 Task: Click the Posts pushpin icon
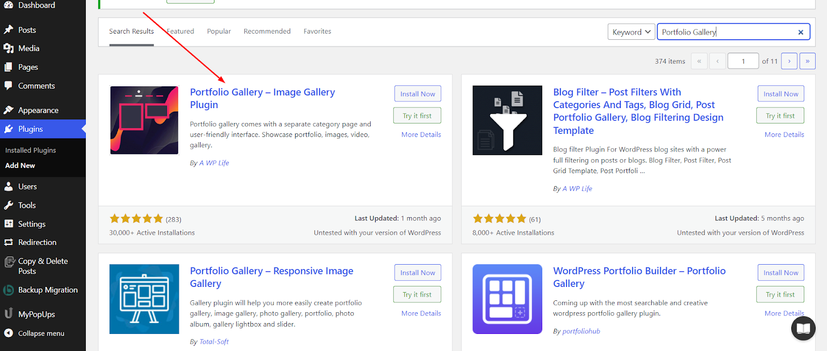click(8, 30)
